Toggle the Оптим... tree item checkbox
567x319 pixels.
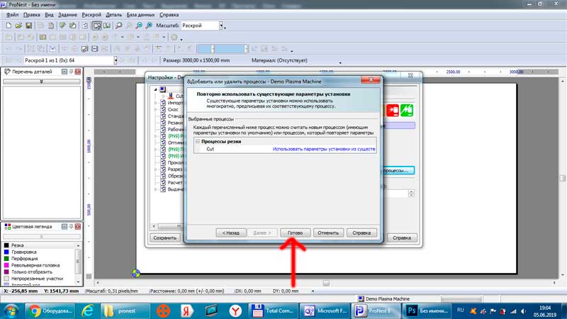pos(163,142)
